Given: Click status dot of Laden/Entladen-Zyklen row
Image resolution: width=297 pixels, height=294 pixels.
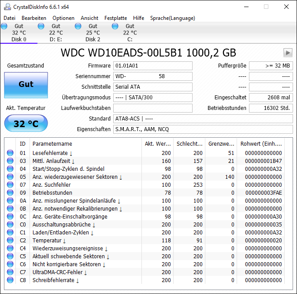Looking at the screenshot, I should (10, 232).
